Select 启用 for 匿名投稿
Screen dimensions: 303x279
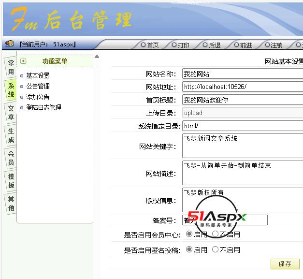189,250
